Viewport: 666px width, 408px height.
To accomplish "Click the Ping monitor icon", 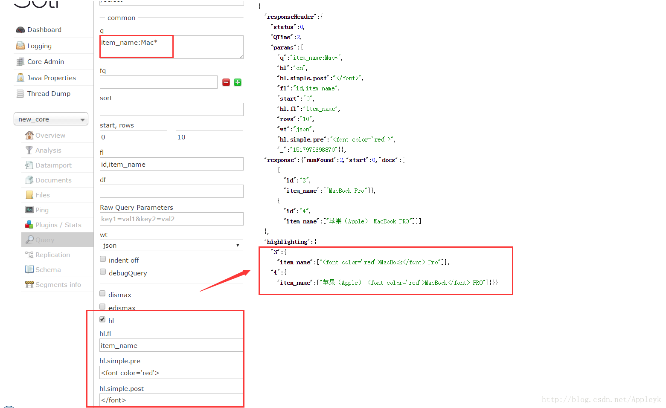I will 29,210.
